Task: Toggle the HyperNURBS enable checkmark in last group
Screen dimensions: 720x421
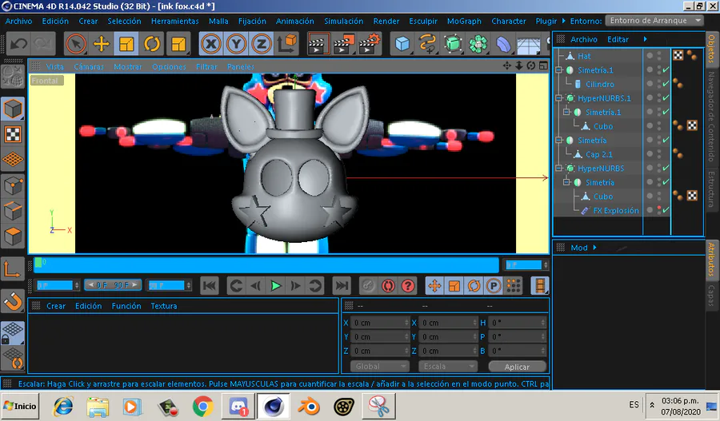Action: (666, 168)
